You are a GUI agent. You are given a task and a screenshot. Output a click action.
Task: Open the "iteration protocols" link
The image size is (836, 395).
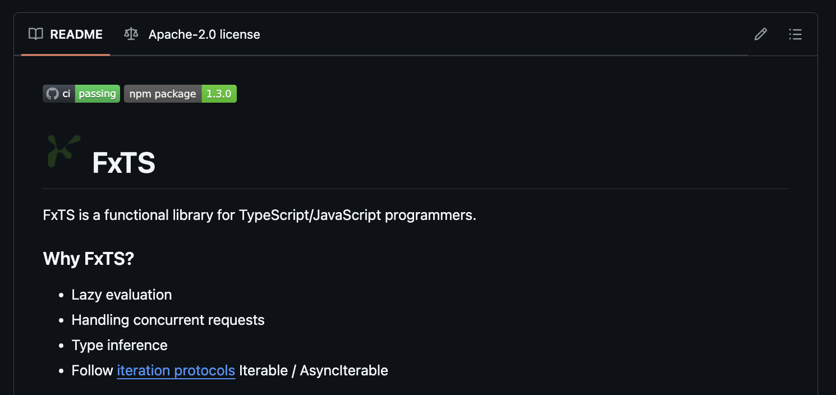click(176, 370)
